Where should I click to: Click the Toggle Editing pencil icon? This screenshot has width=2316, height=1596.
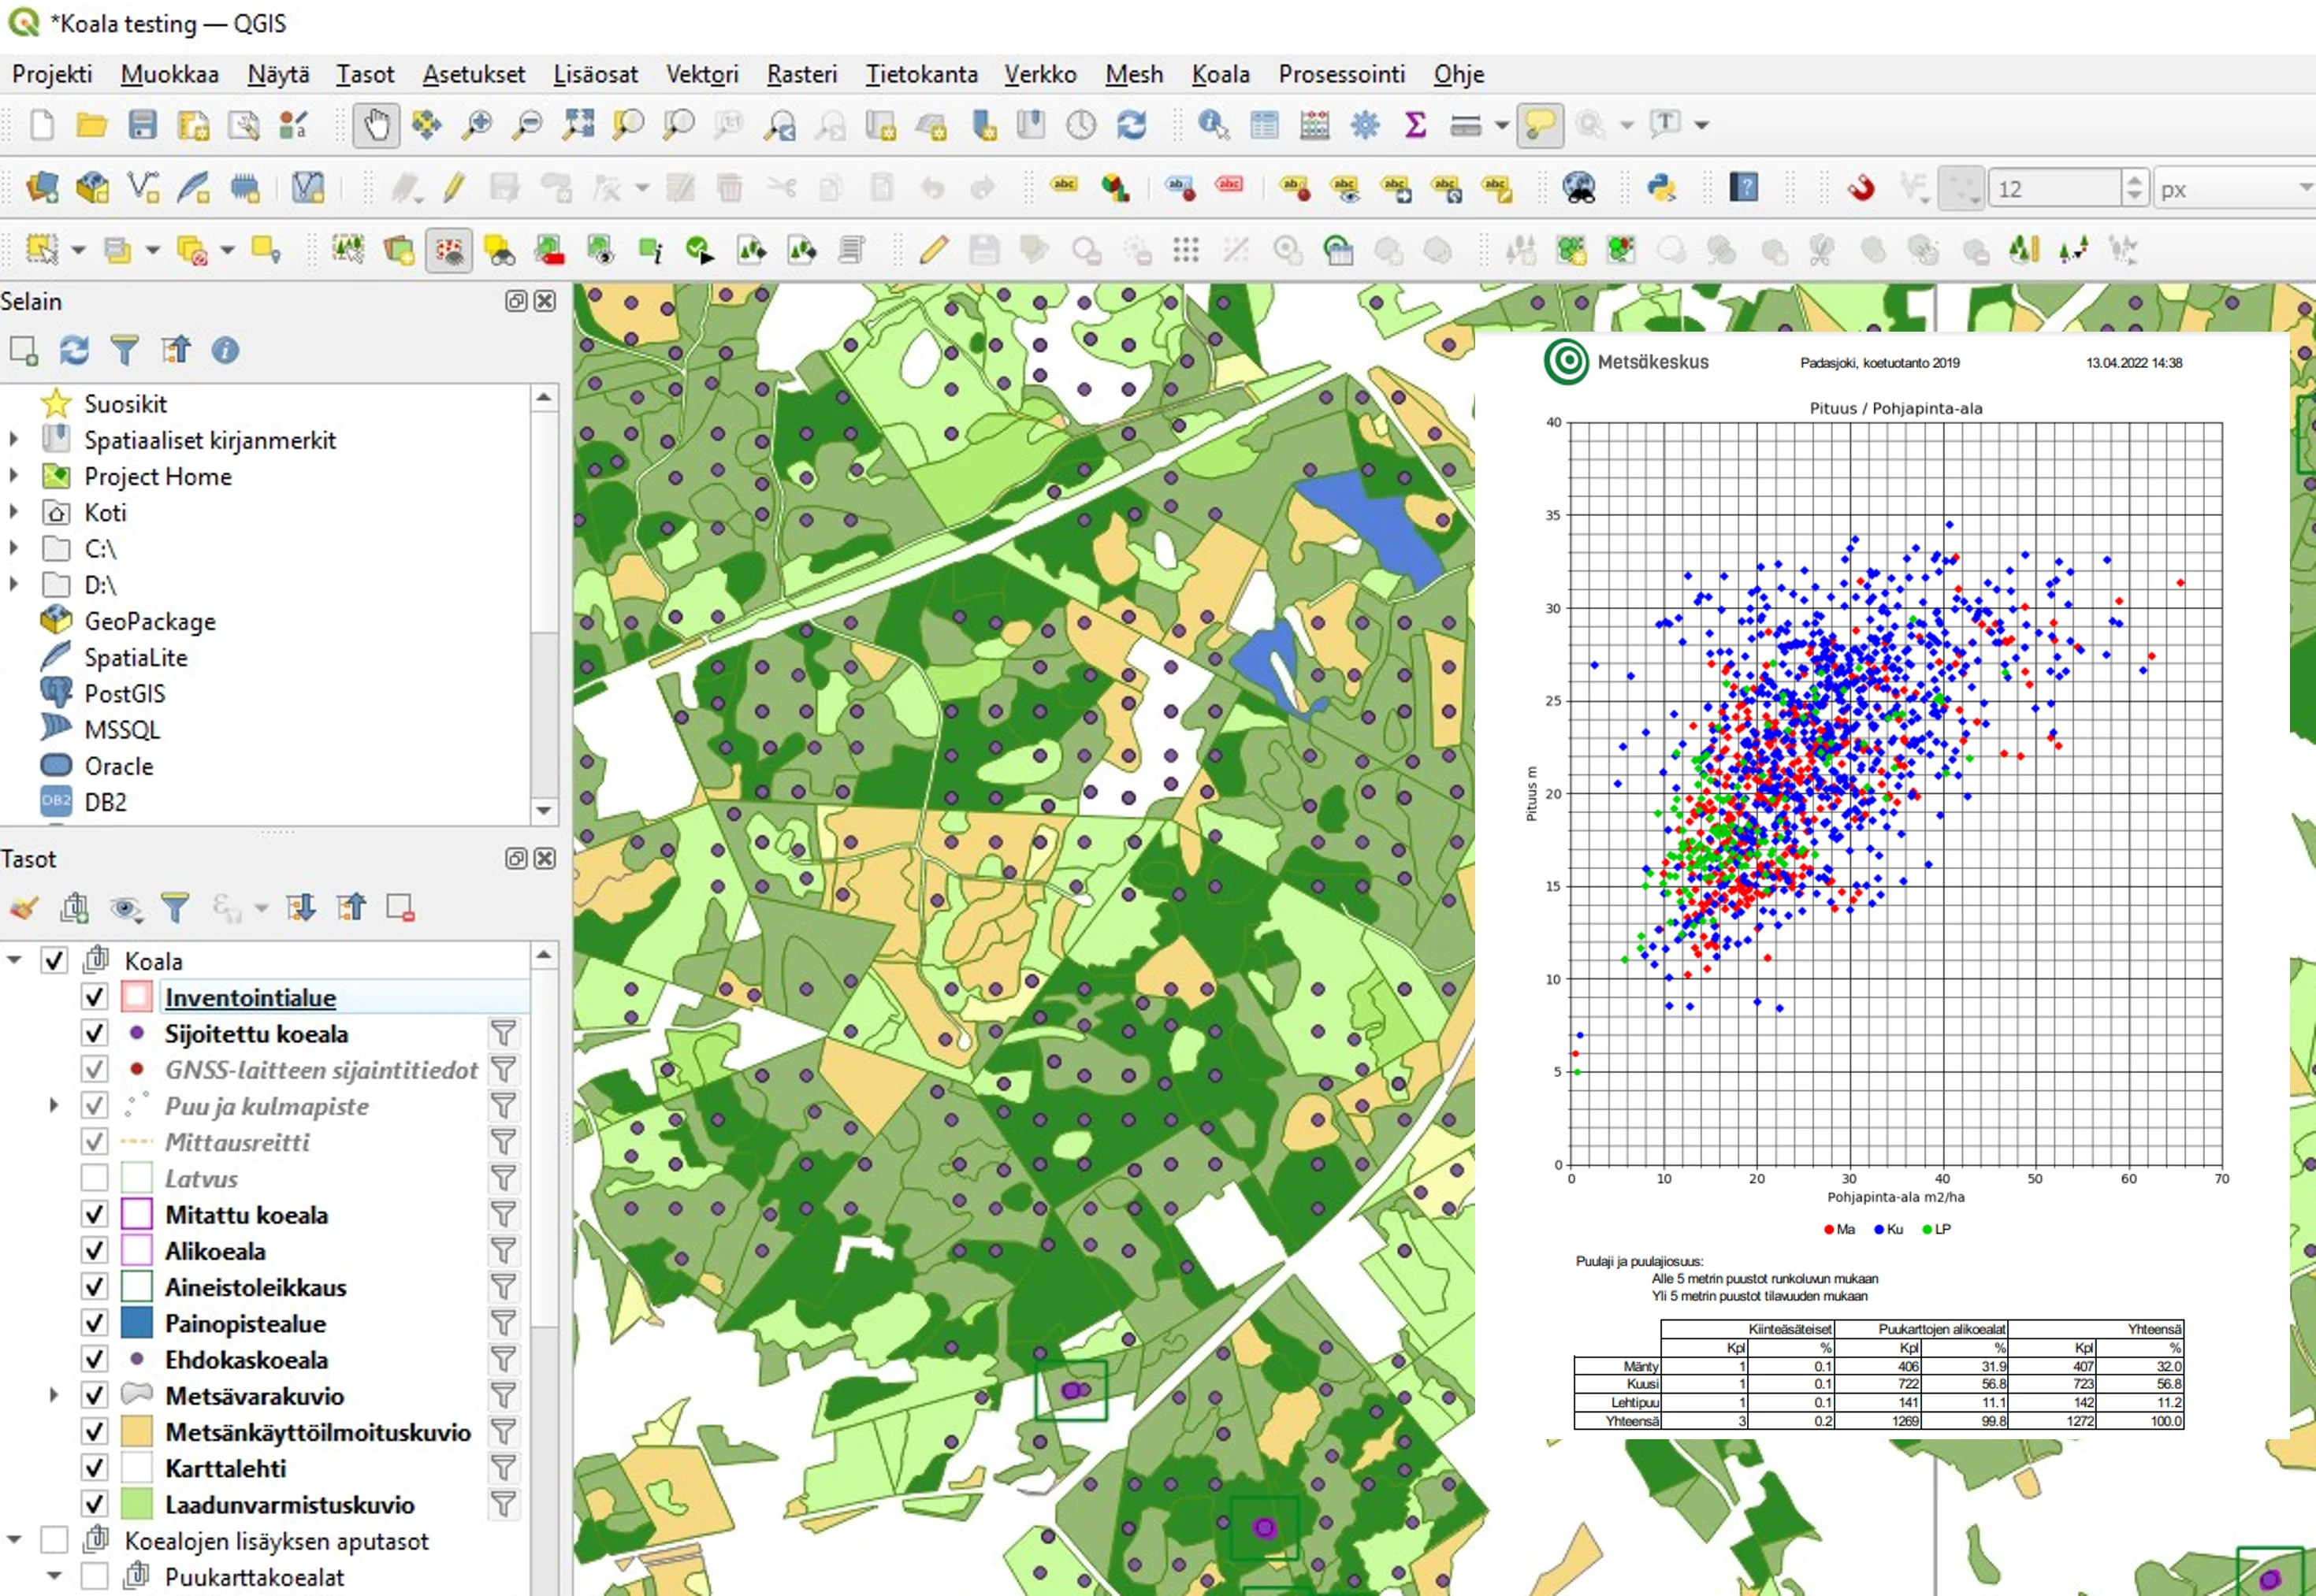click(x=454, y=188)
